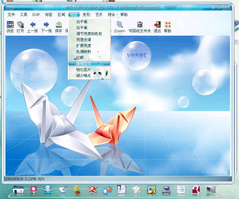Click status bar text 1280x800x8 0.11MB 62%
This screenshot has width=239, height=199.
point(24,179)
